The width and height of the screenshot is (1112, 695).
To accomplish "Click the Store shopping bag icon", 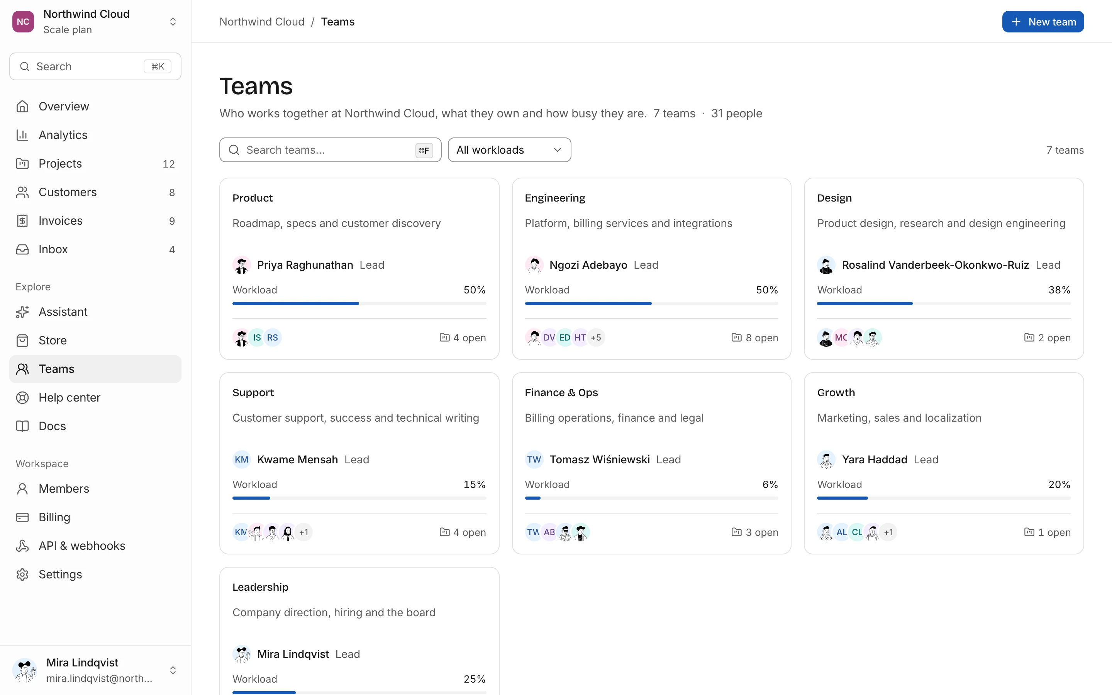I will [x=22, y=340].
